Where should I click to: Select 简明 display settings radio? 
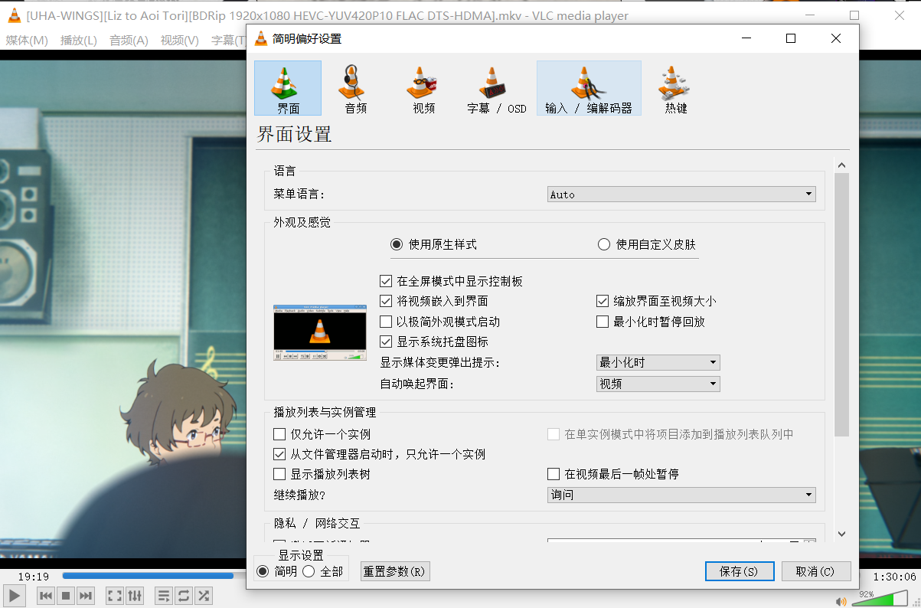(x=263, y=571)
